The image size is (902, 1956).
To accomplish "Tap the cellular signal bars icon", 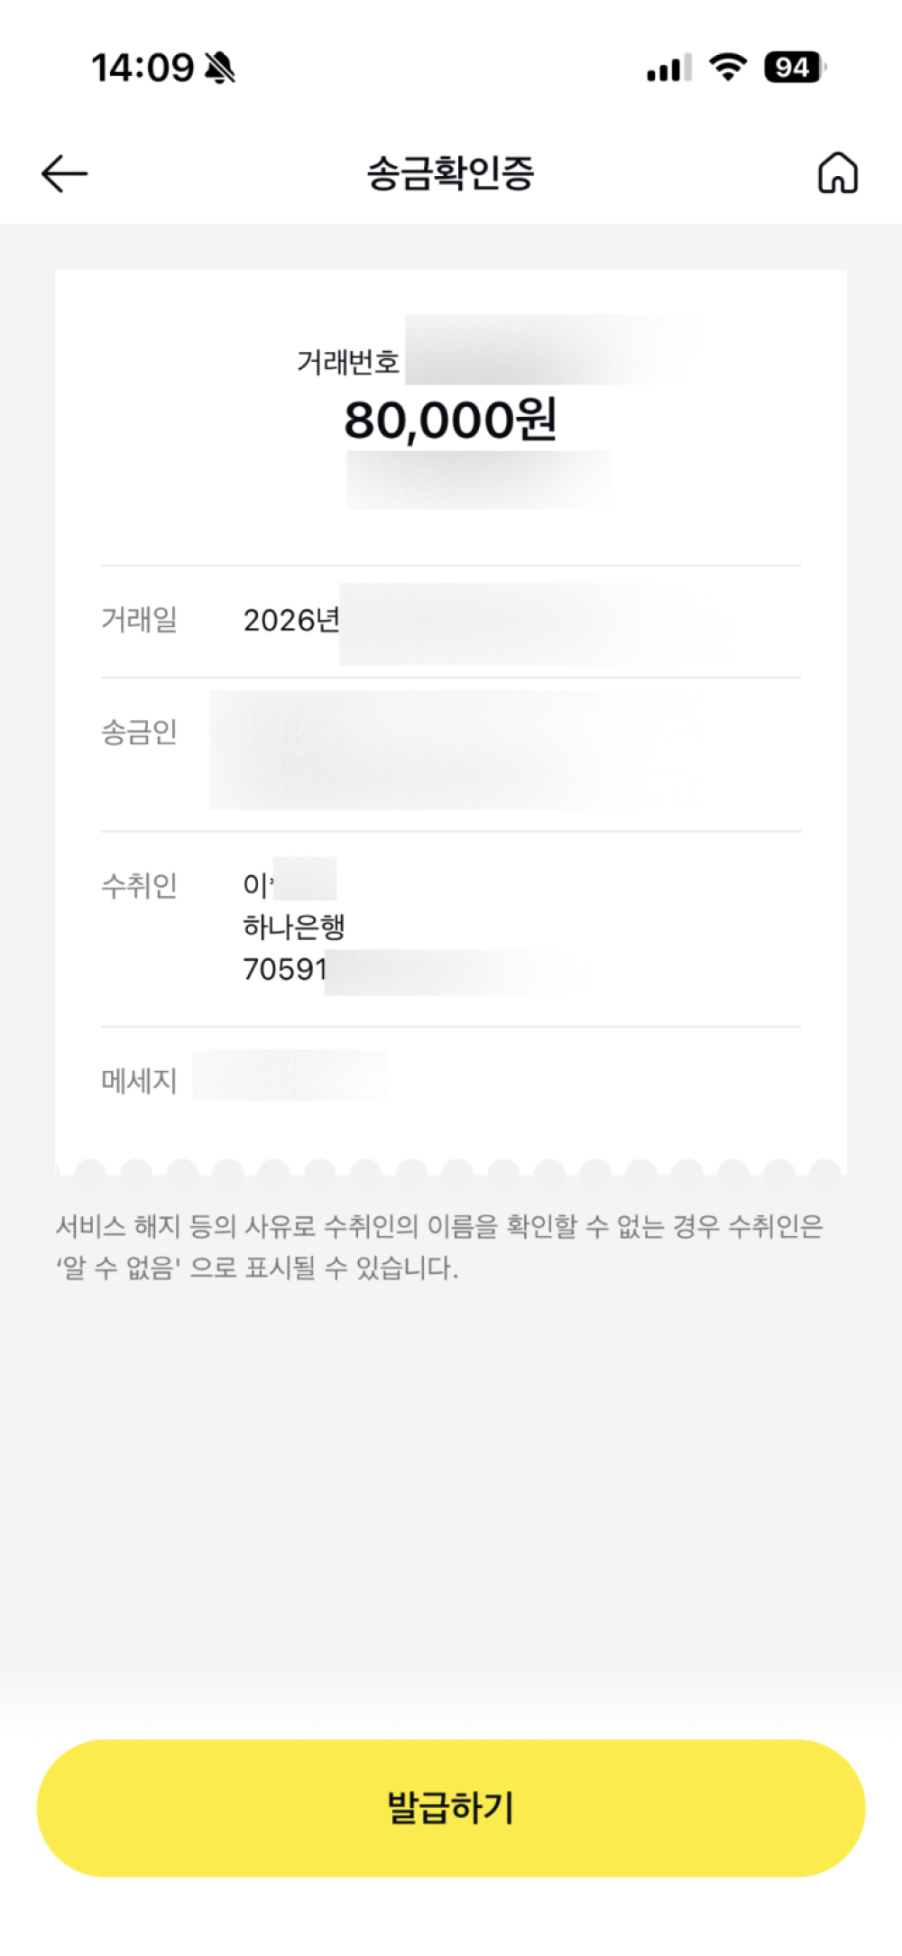I will point(668,68).
